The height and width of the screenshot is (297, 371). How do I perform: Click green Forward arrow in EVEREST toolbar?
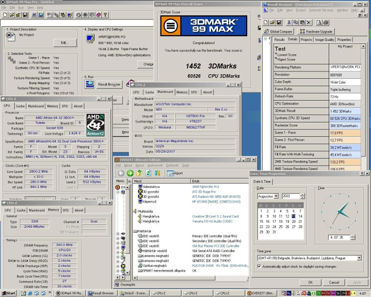(x=130, y=173)
